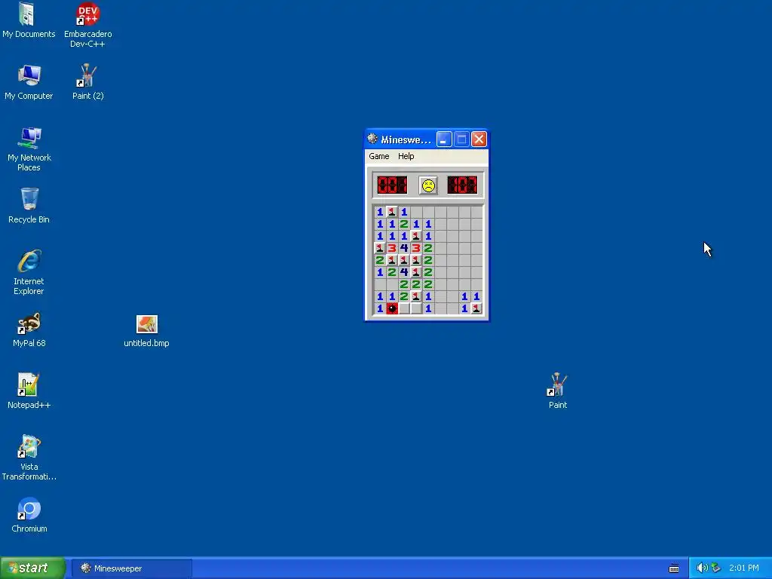Select the Embarcadero Dev-C++ shortcut
772x579 pixels.
tap(87, 25)
